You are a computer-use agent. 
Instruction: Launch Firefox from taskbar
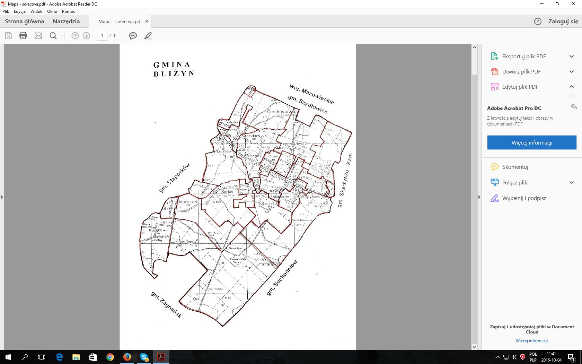(x=127, y=357)
